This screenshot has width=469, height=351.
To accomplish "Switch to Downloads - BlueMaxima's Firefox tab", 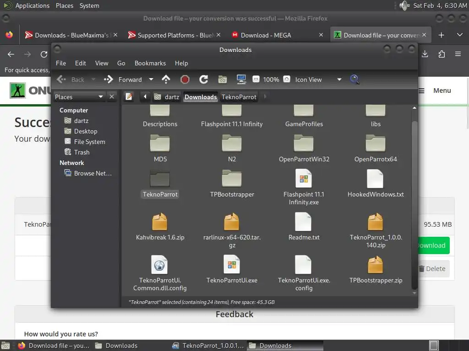I will click(71, 35).
